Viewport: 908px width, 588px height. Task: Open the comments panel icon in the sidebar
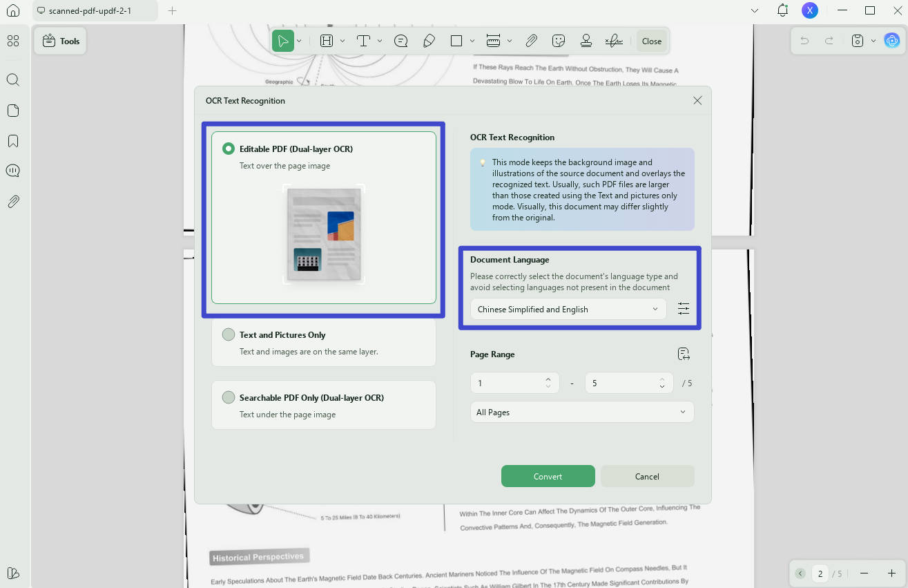[x=12, y=171]
